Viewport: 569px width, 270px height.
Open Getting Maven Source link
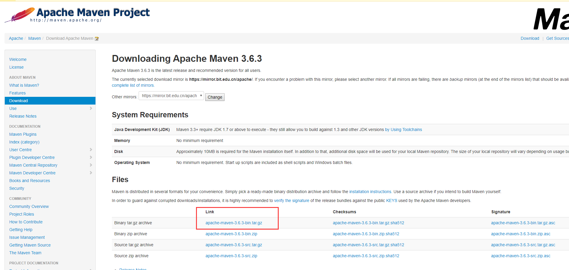30,245
